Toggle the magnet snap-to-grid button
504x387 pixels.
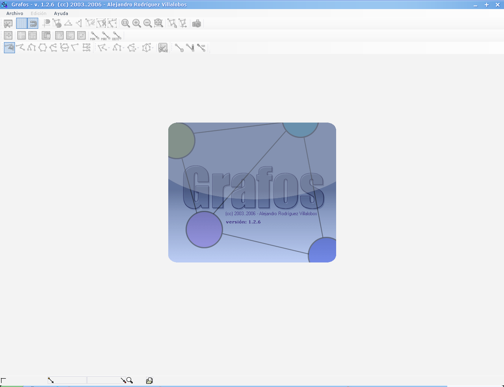pyautogui.click(x=33, y=24)
